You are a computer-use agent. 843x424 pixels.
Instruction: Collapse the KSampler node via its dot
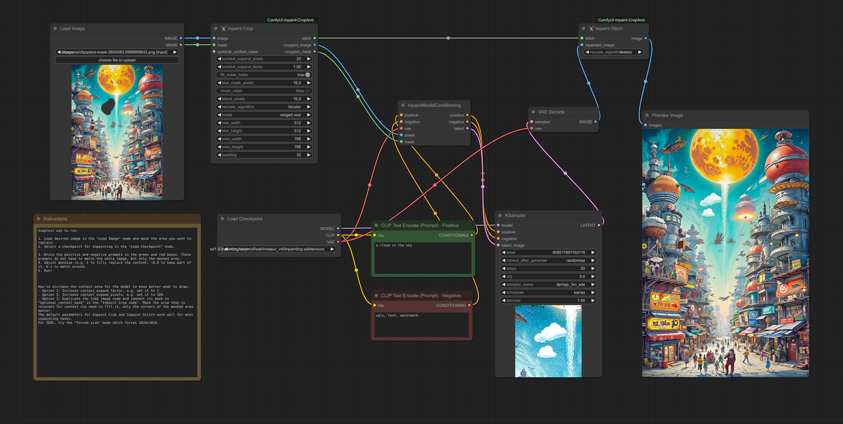click(500, 215)
